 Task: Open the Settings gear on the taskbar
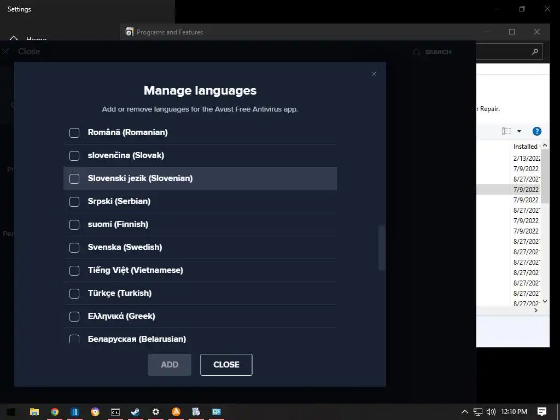[x=156, y=412]
